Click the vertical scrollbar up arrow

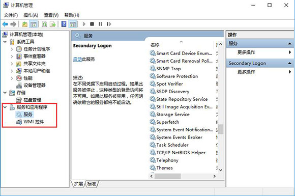[x=221, y=44]
